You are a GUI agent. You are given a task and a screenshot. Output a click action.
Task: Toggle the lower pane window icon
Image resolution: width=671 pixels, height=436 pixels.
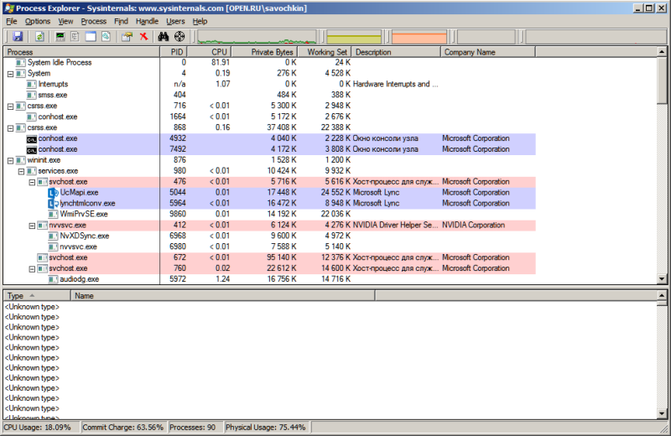click(x=91, y=37)
